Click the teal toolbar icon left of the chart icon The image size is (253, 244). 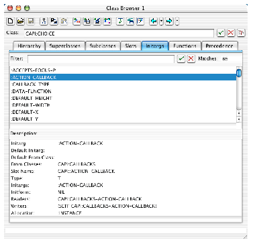[130, 21]
